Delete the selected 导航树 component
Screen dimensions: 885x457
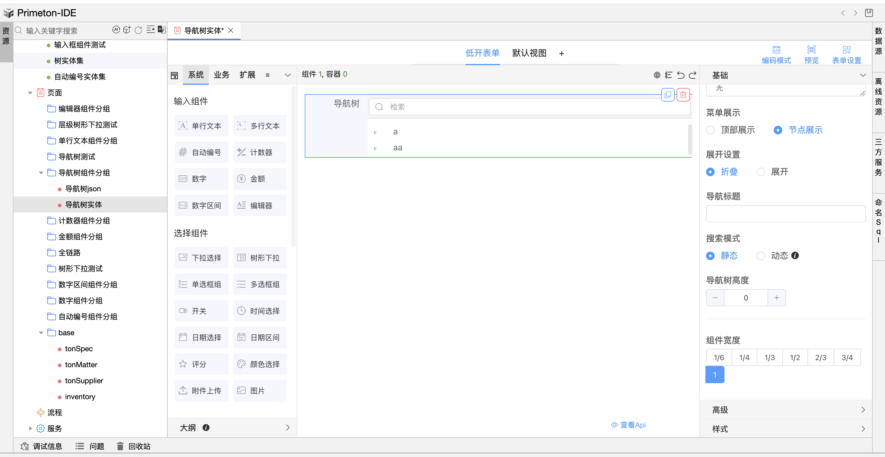[683, 95]
